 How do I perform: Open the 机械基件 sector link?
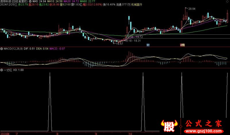click(137, 5)
